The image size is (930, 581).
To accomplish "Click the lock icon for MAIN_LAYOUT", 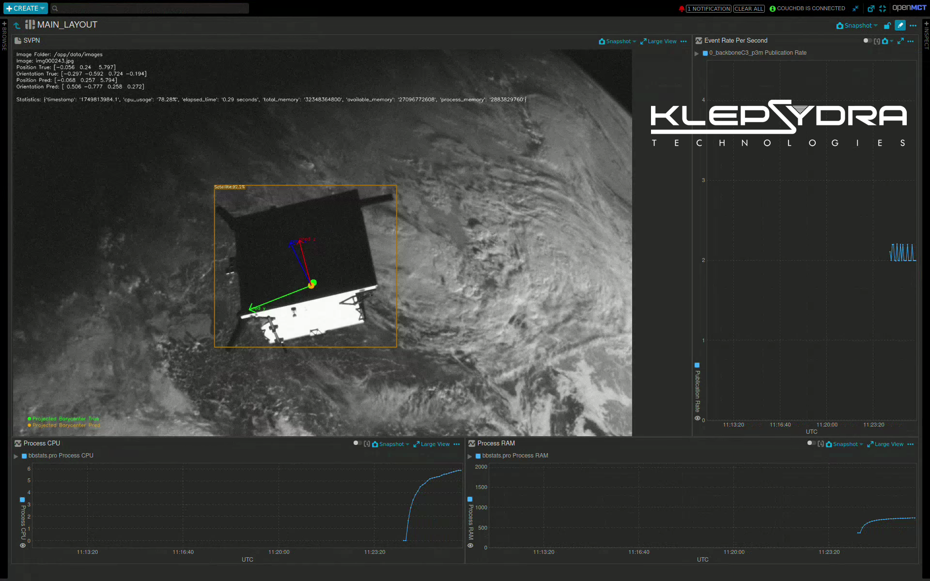I will click(x=887, y=26).
